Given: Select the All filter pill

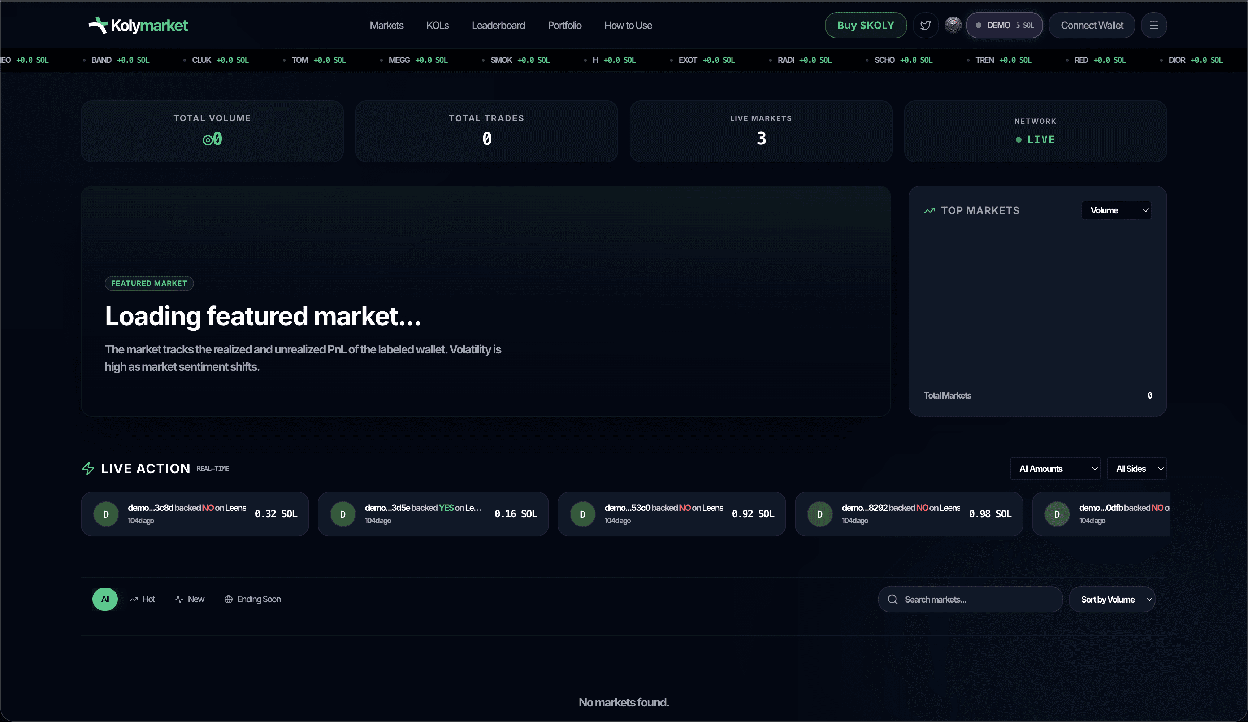Looking at the screenshot, I should click(x=105, y=599).
